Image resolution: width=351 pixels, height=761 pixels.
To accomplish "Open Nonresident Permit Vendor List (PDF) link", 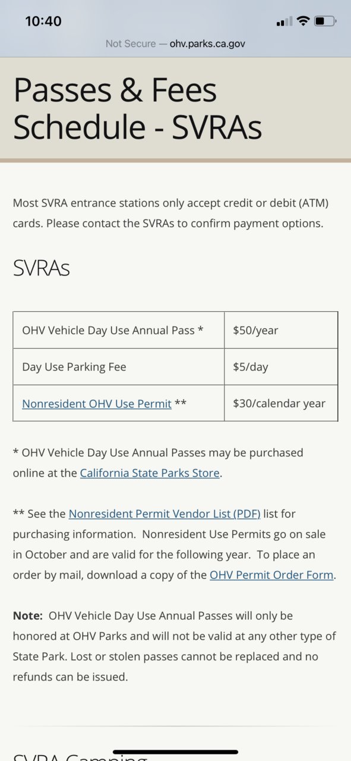I will (165, 513).
